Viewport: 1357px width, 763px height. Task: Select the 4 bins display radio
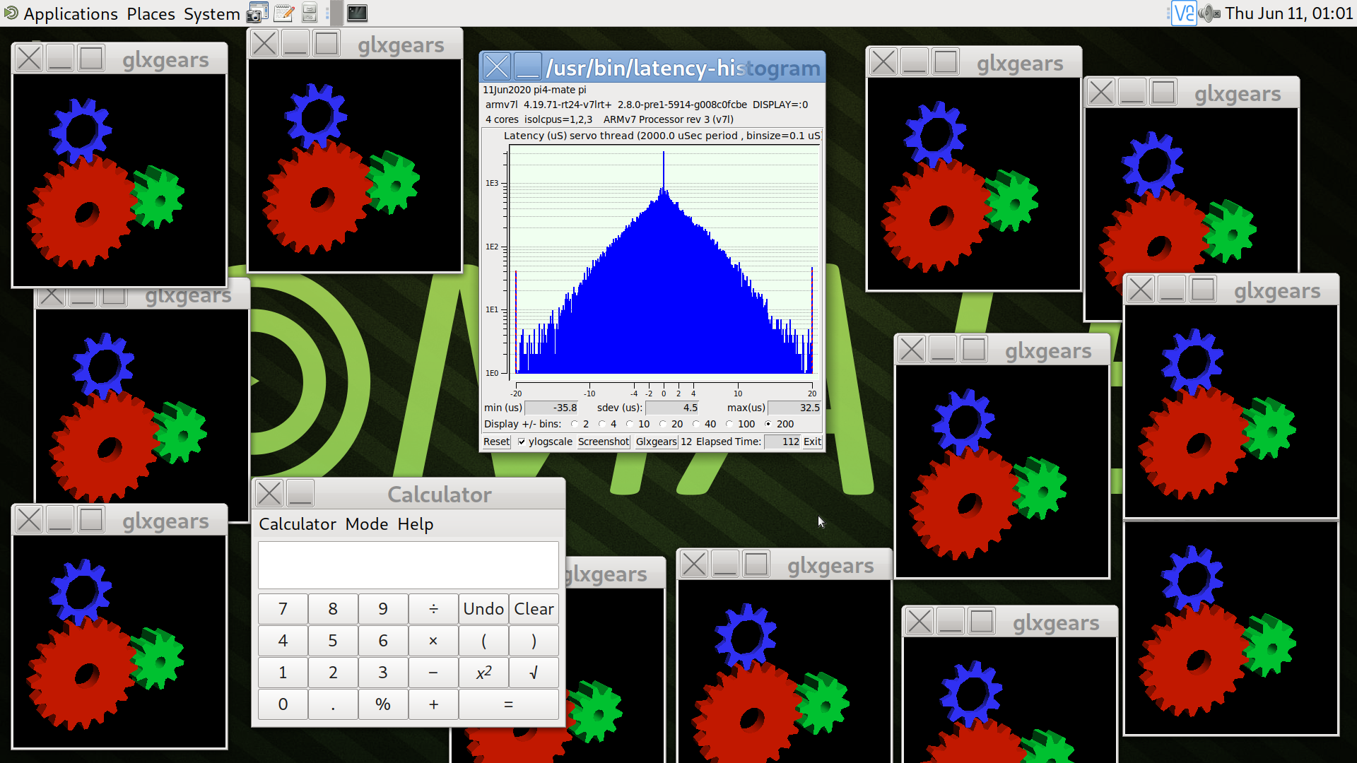click(x=601, y=424)
